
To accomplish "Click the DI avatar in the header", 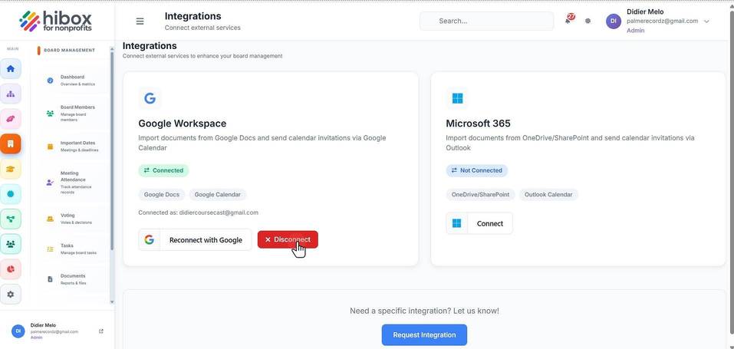I will (614, 21).
